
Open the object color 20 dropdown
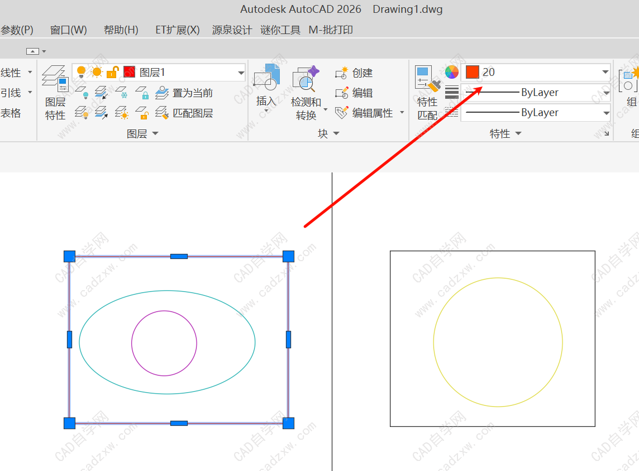click(605, 72)
